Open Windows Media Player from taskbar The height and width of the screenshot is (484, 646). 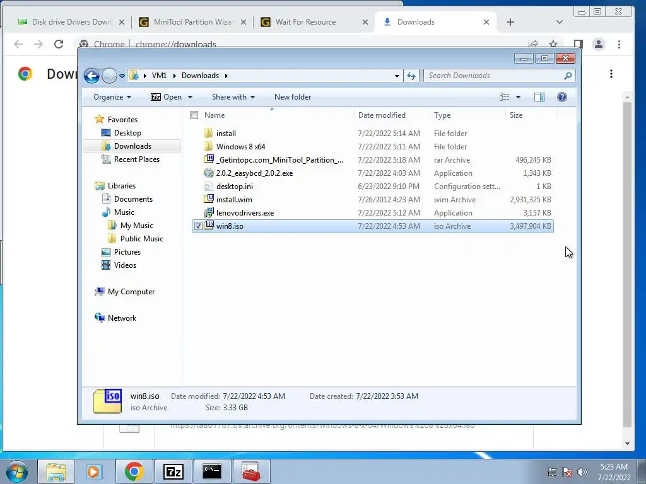(95, 471)
